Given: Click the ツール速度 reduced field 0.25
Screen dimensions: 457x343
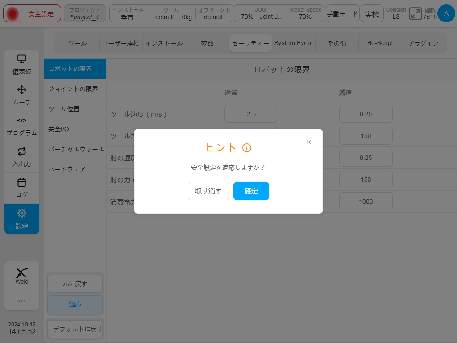Looking at the screenshot, I should click(366, 114).
